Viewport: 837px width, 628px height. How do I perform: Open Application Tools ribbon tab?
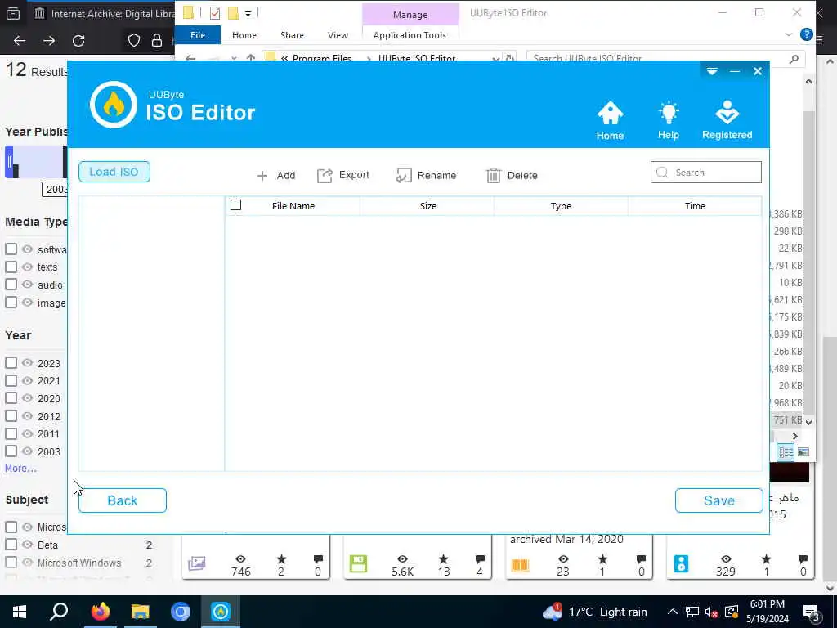click(410, 35)
